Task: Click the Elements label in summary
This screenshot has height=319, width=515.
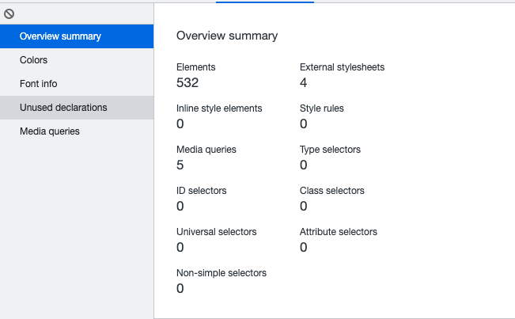Action: point(196,67)
